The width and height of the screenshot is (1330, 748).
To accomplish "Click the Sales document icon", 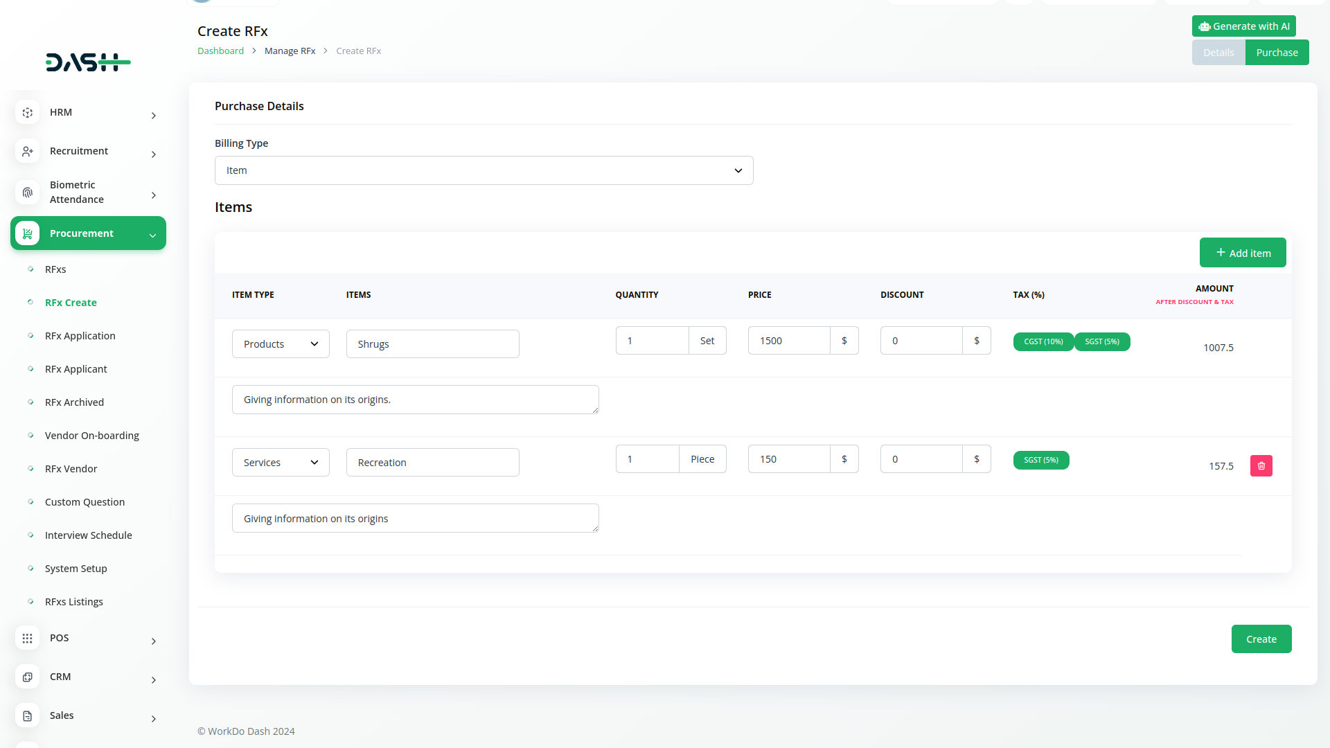I will 27,715.
